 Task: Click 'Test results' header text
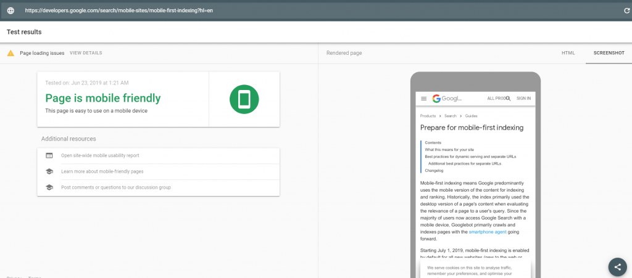click(x=24, y=32)
